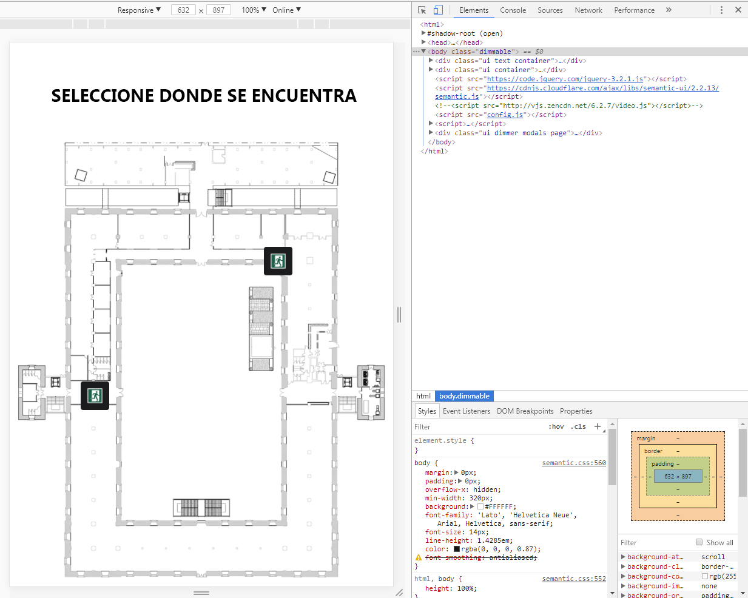Toggle the :hov element state panel
748x598 pixels.
pos(556,426)
